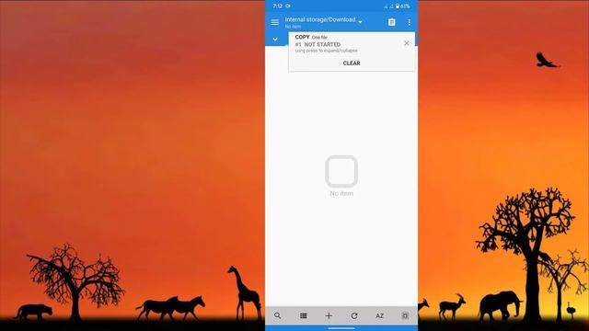
Task: Tap the Internal storage/Download title
Action: tap(320, 19)
